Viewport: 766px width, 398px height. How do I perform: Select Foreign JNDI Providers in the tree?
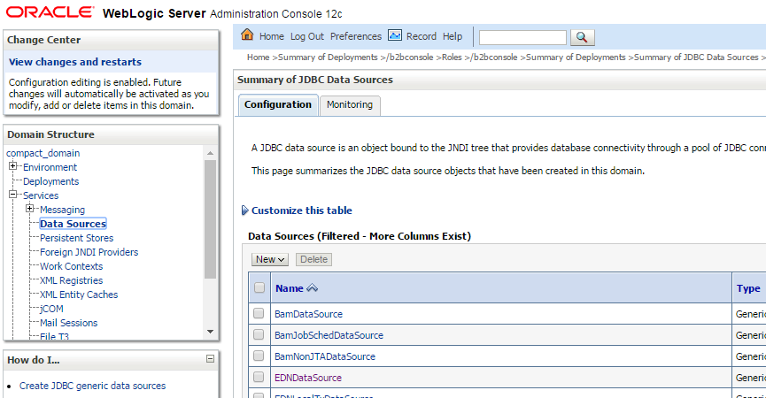(89, 252)
